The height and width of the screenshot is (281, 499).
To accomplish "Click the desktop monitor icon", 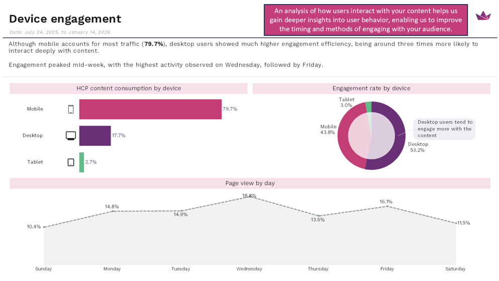I will tap(71, 136).
